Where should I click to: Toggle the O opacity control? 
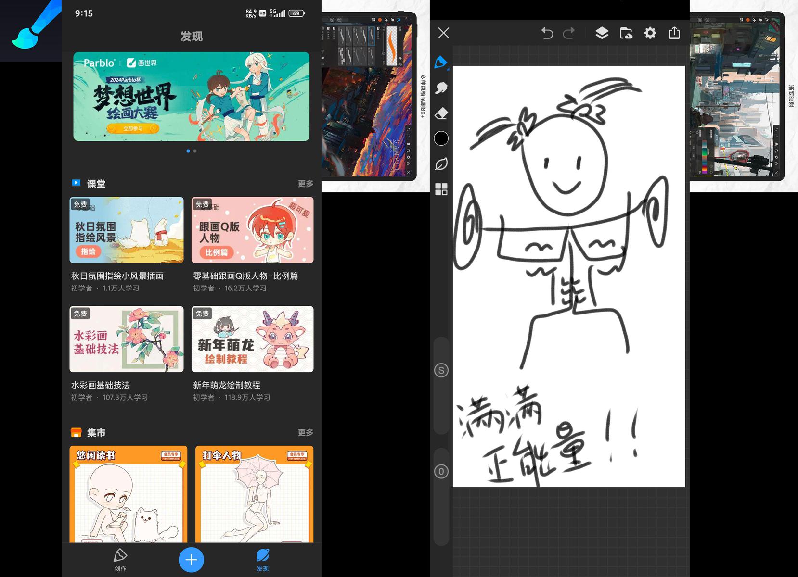click(x=441, y=472)
